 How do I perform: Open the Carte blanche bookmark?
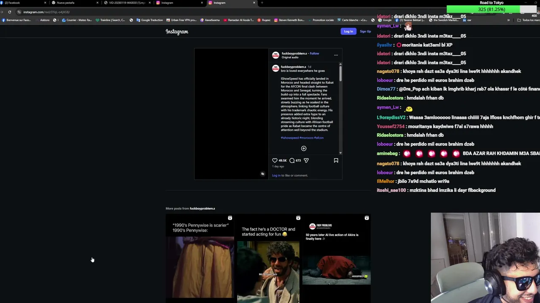tap(352, 20)
